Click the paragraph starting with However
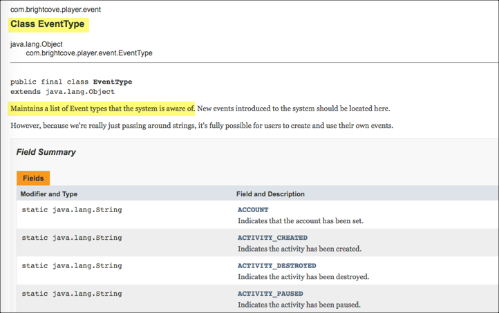 click(202, 126)
